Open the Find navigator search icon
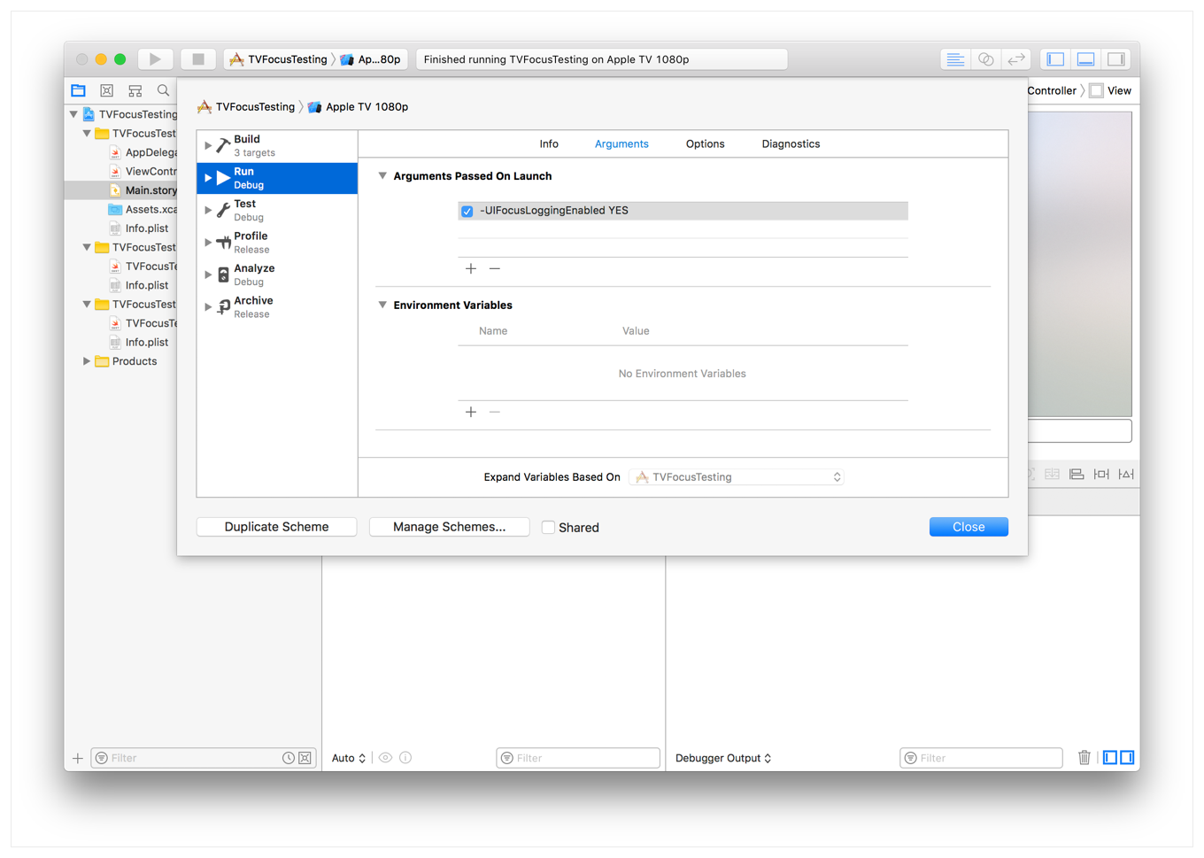 coord(163,90)
